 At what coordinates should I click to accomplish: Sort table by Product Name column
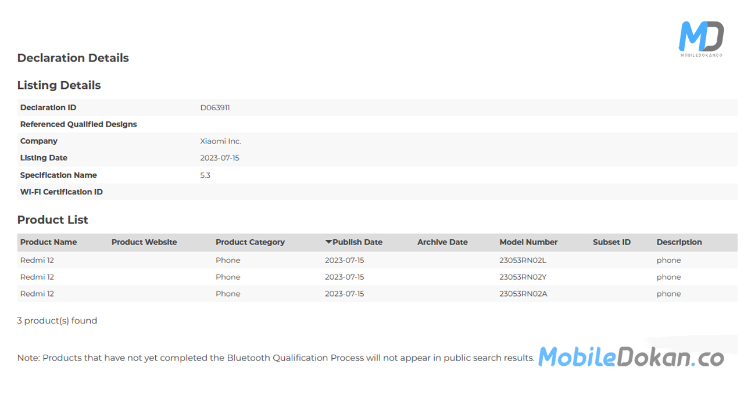(x=48, y=242)
